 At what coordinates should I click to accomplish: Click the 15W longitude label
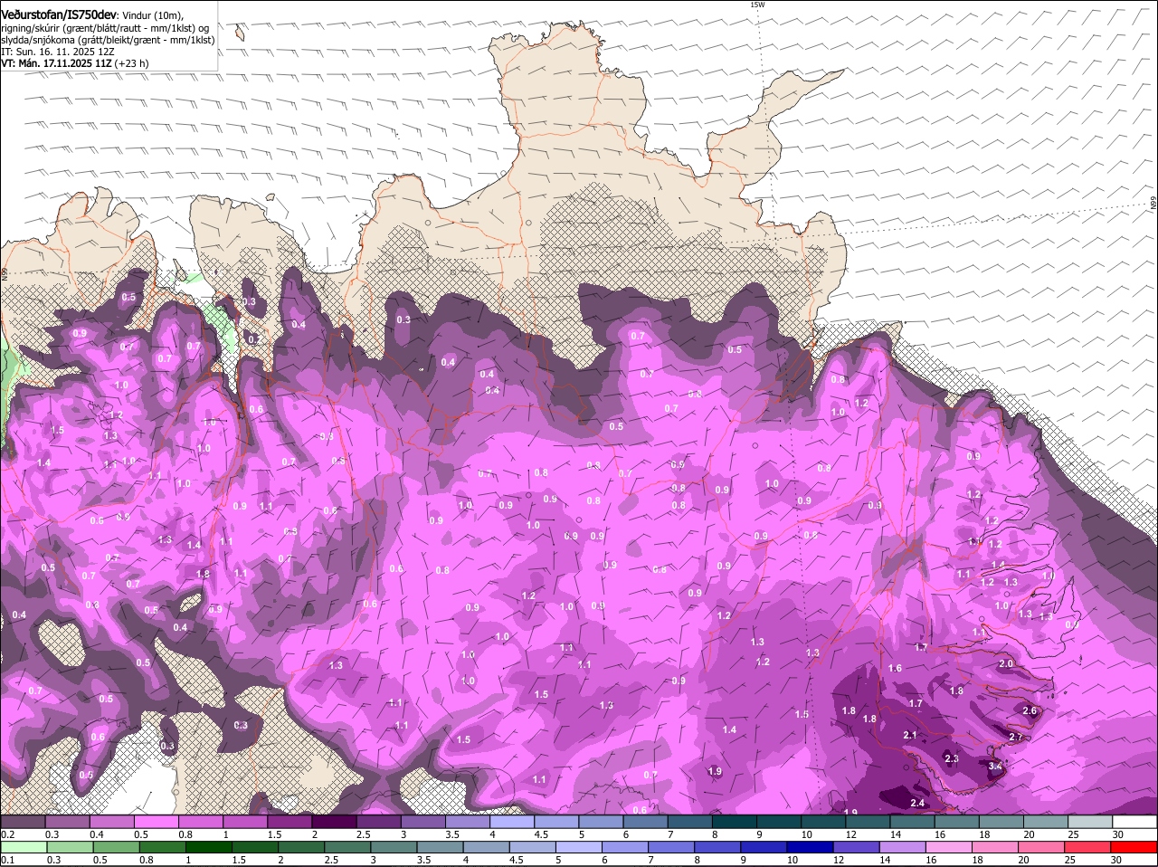(x=757, y=5)
